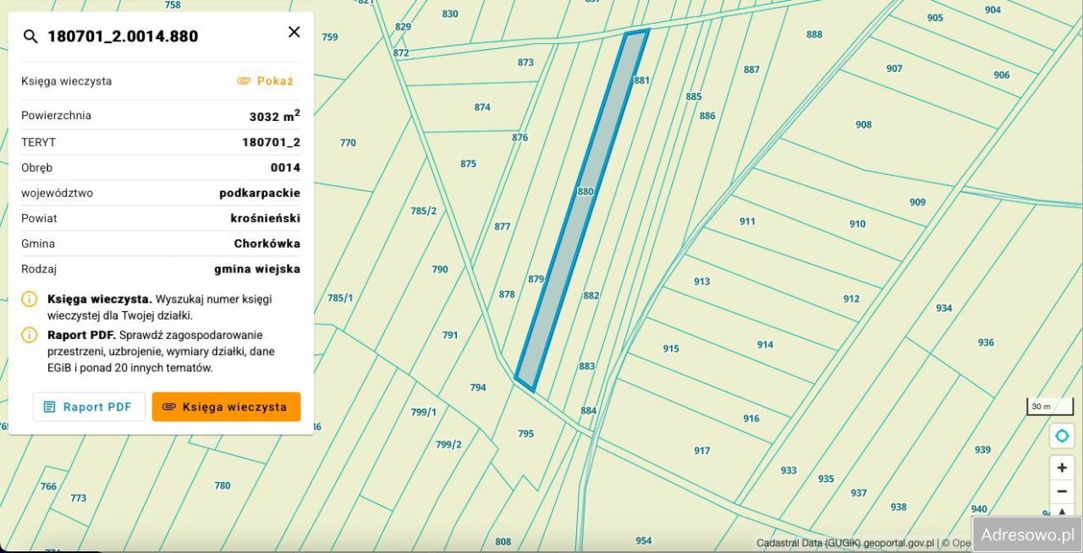Select parcel 912 on the map
Image resolution: width=1083 pixels, height=553 pixels.
point(851,298)
